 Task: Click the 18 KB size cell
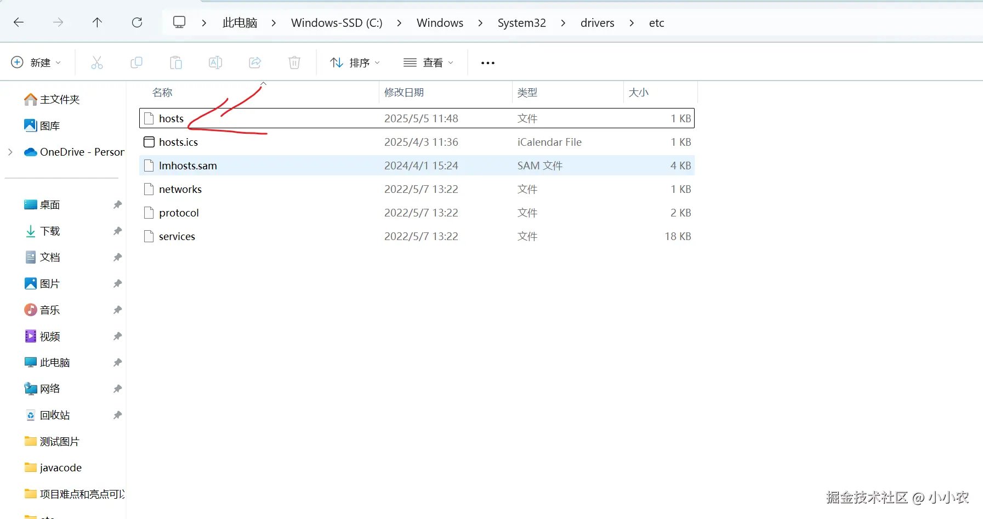(678, 236)
